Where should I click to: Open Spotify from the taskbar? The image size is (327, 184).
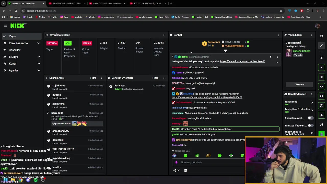[x=36, y=180]
